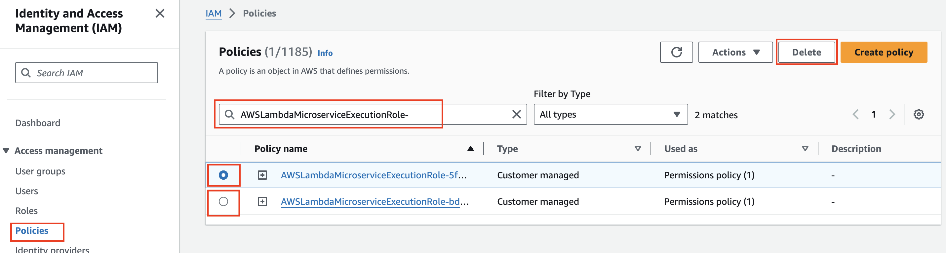Viewport: 946px width, 253px height.
Task: Click Customer managed in the 5f row
Action: (x=538, y=175)
